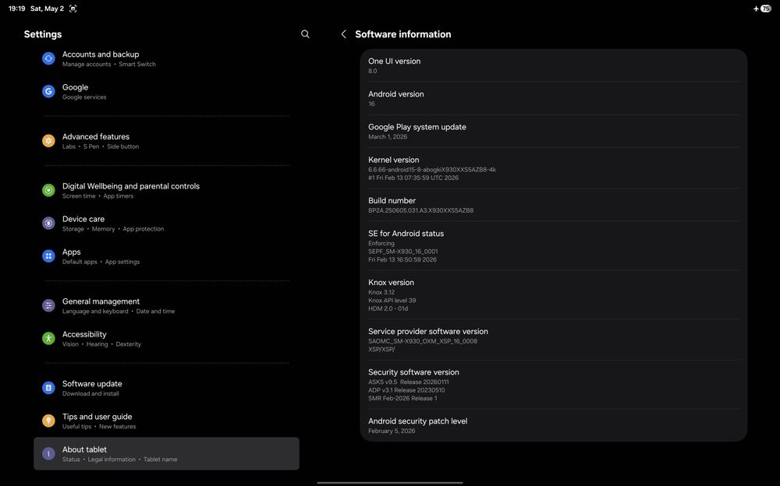Screen dimensions: 780x486
Task: Open the Apps settings entry
Action: 167,256
